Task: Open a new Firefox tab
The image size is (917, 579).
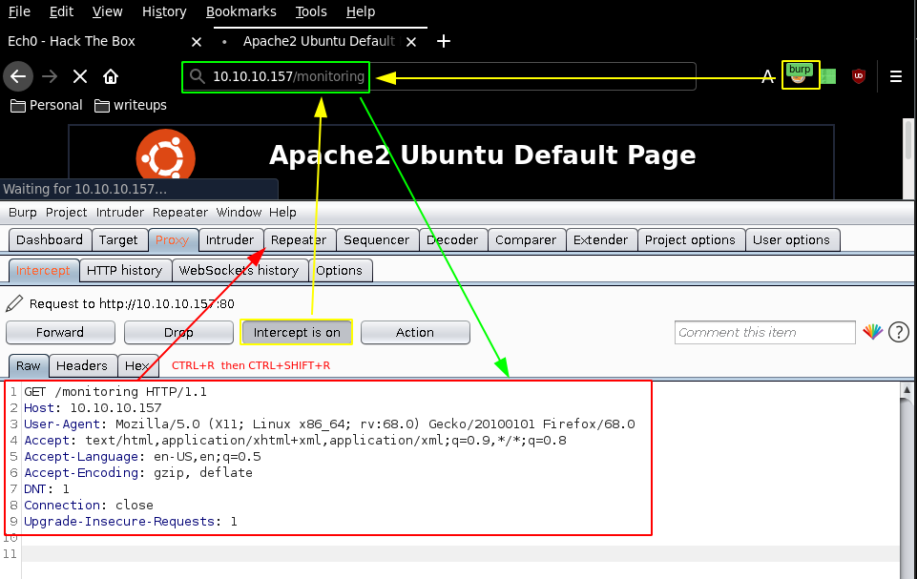Action: coord(444,41)
